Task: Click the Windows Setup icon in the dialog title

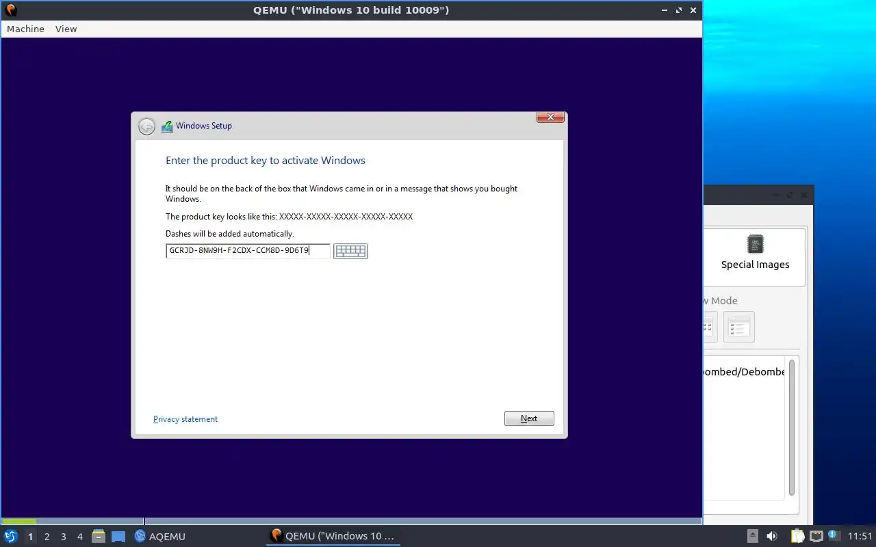Action: pos(167,126)
